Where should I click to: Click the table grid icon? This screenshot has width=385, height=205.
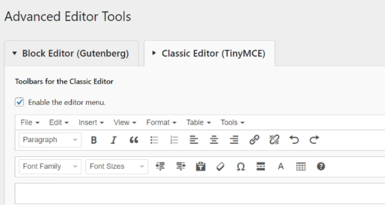tap(301, 166)
